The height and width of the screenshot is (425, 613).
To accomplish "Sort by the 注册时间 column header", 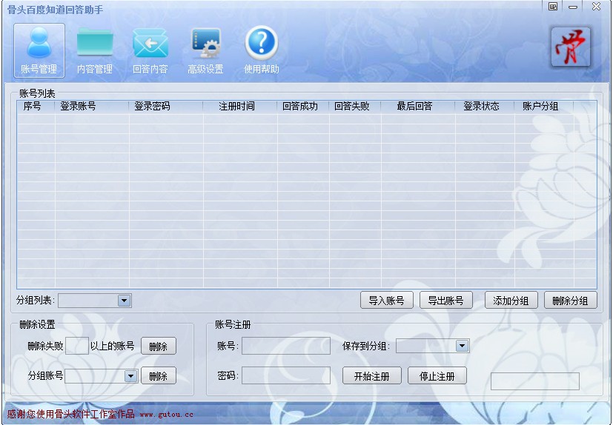I will [x=240, y=107].
